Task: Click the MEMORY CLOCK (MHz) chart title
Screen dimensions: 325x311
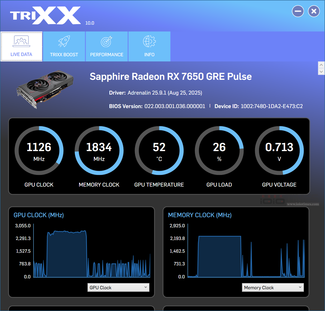Action: click(x=200, y=215)
